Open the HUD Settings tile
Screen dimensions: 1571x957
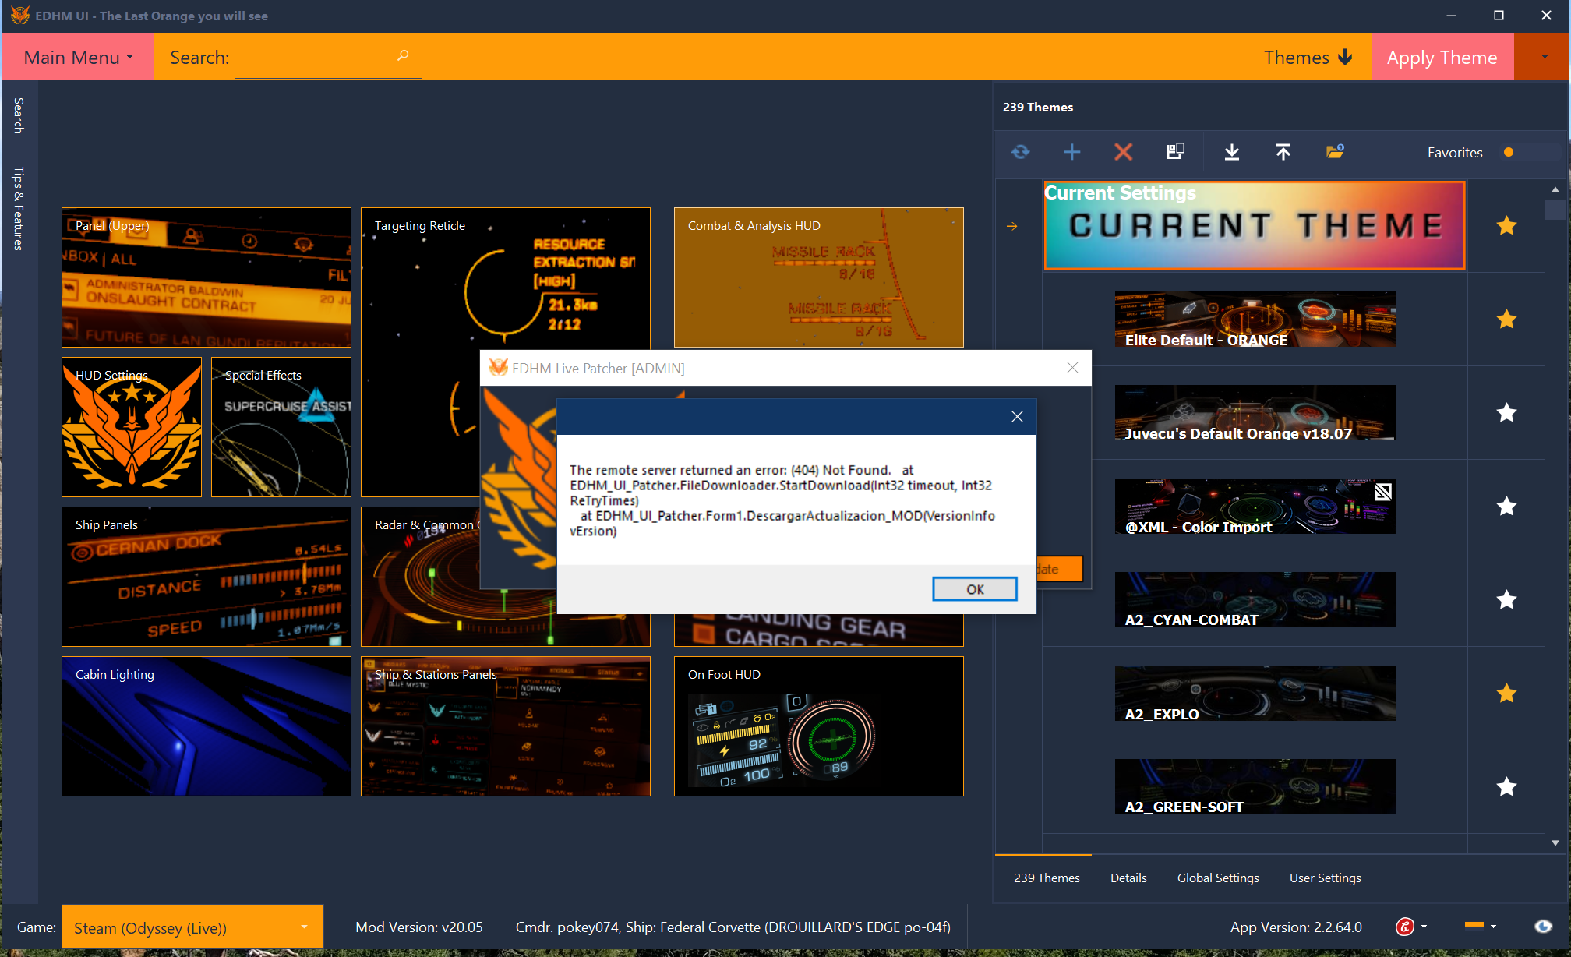(132, 427)
